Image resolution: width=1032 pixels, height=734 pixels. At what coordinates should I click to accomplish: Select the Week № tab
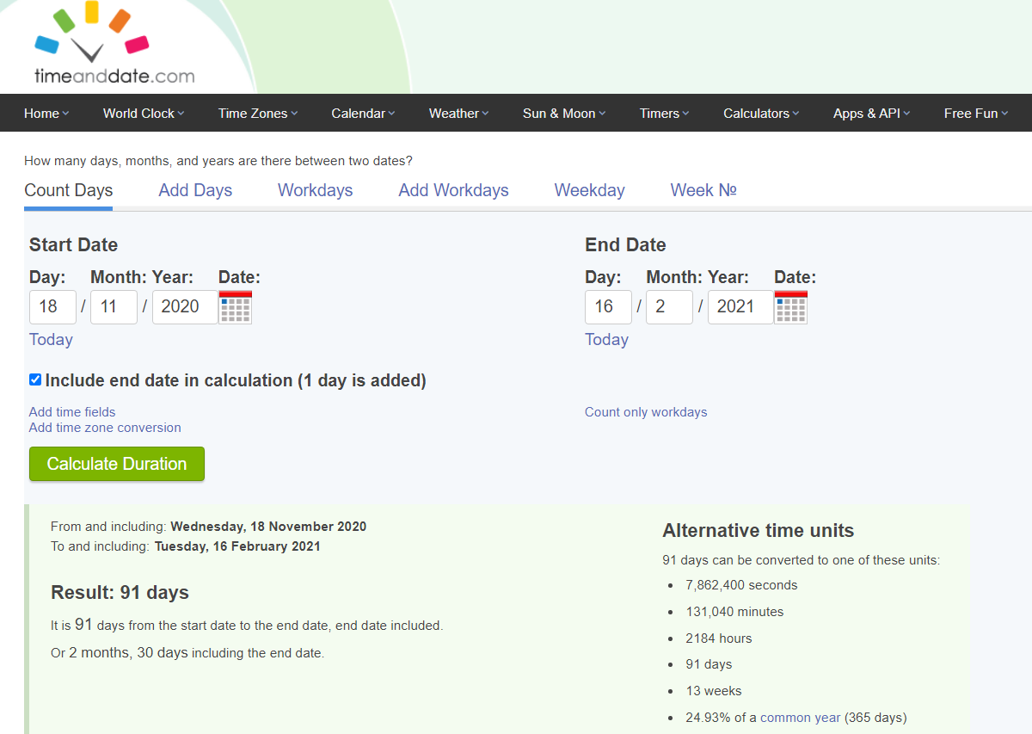point(703,190)
